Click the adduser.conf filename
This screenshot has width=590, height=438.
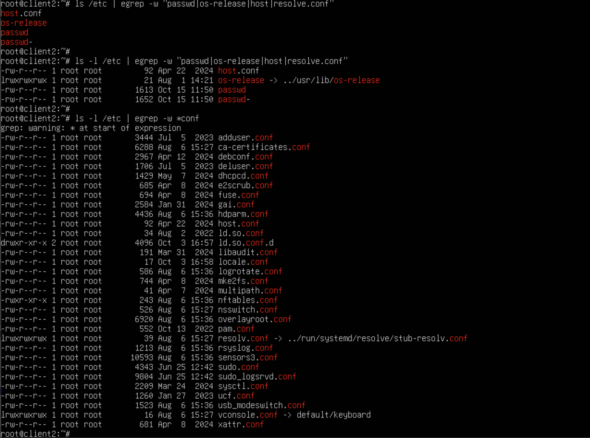pyautogui.click(x=245, y=138)
